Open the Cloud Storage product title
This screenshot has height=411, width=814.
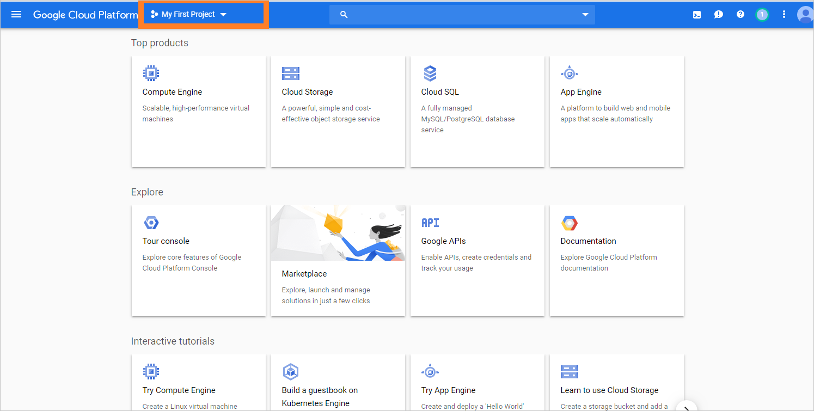pyautogui.click(x=307, y=92)
